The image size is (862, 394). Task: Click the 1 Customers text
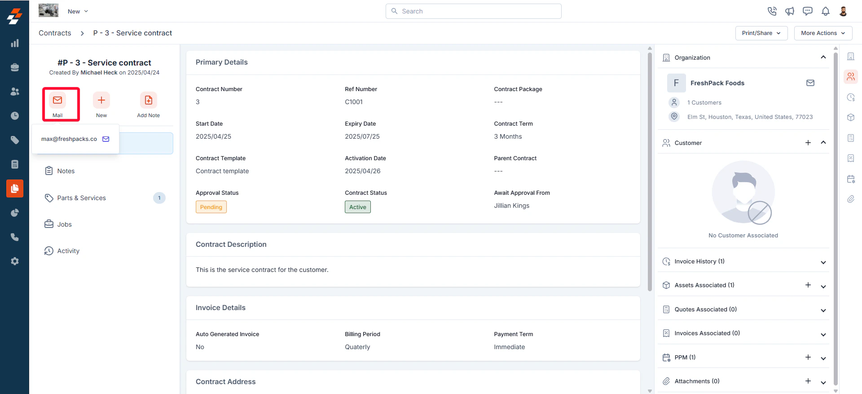click(704, 103)
